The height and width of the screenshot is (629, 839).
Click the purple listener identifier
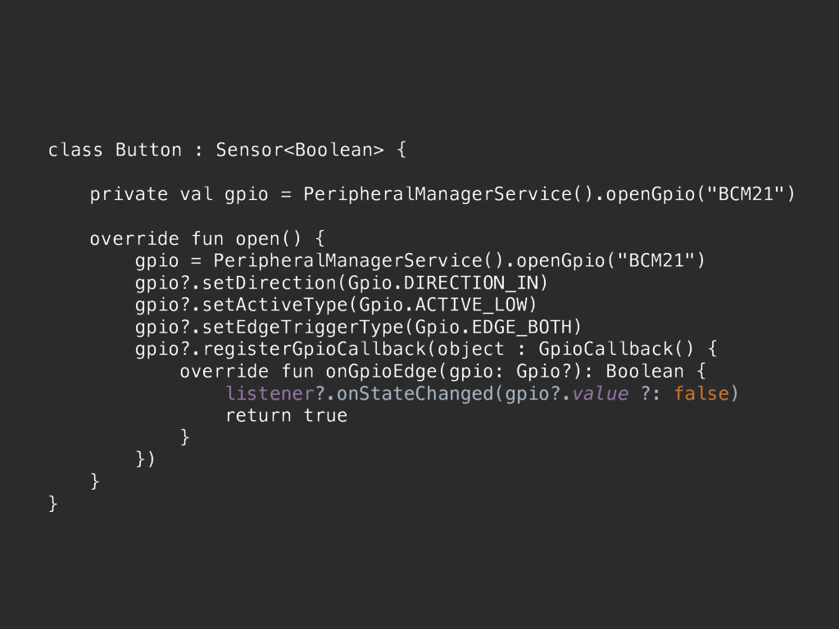pyautogui.click(x=270, y=394)
